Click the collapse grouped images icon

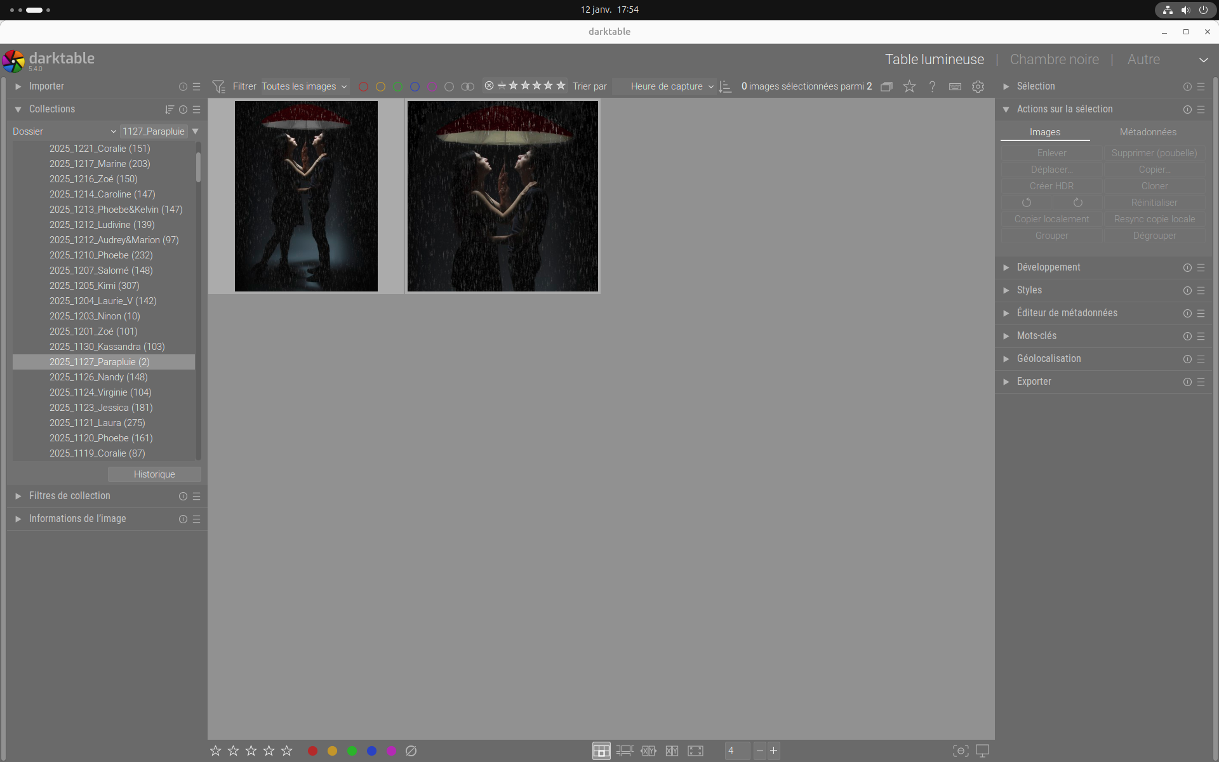[886, 86]
